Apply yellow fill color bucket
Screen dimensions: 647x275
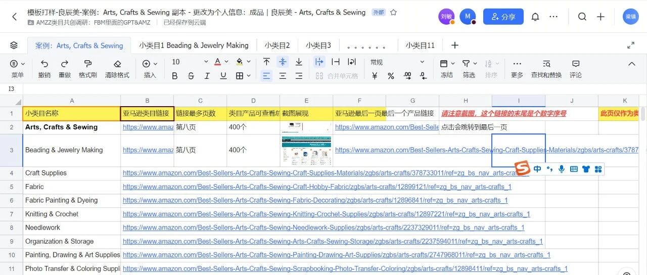tap(240, 62)
